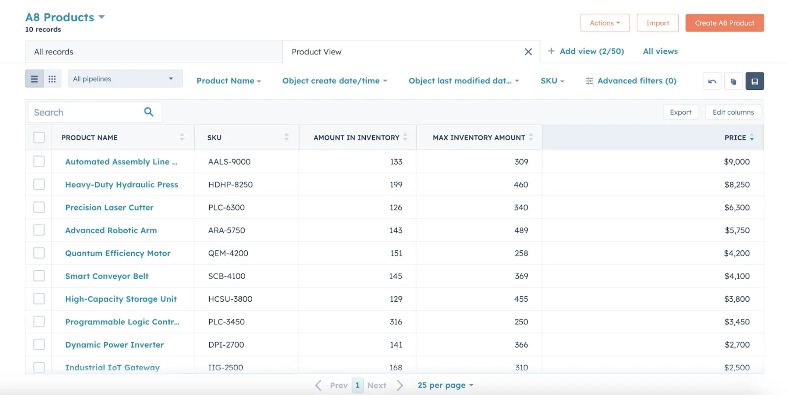Click SKU cell HDHP-8250
The width and height of the screenshot is (788, 395).
pyautogui.click(x=230, y=184)
